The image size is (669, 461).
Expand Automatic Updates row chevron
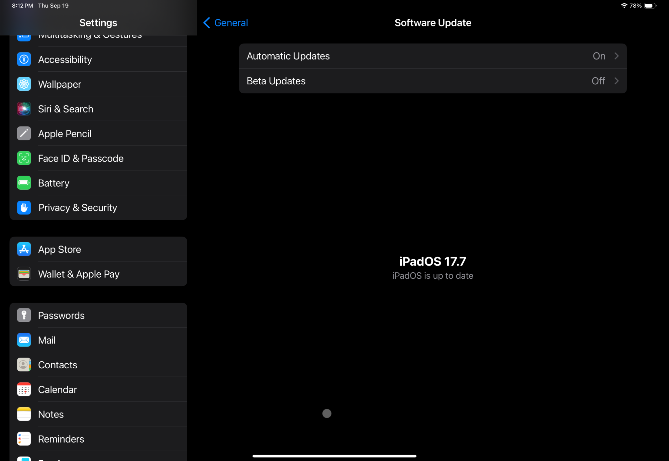coord(616,56)
